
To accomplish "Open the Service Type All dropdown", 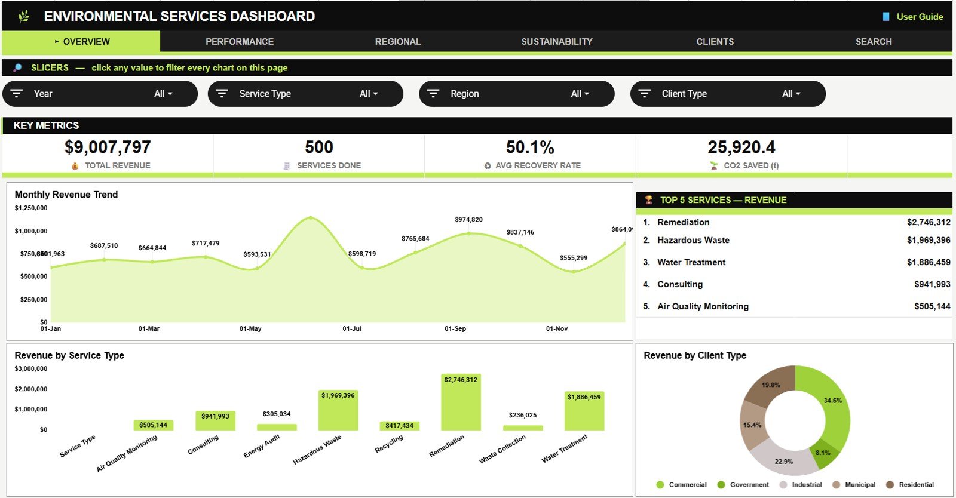I will pyautogui.click(x=369, y=94).
